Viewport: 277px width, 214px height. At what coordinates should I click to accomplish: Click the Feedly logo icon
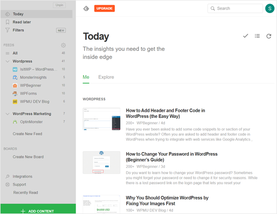coord(86,9)
